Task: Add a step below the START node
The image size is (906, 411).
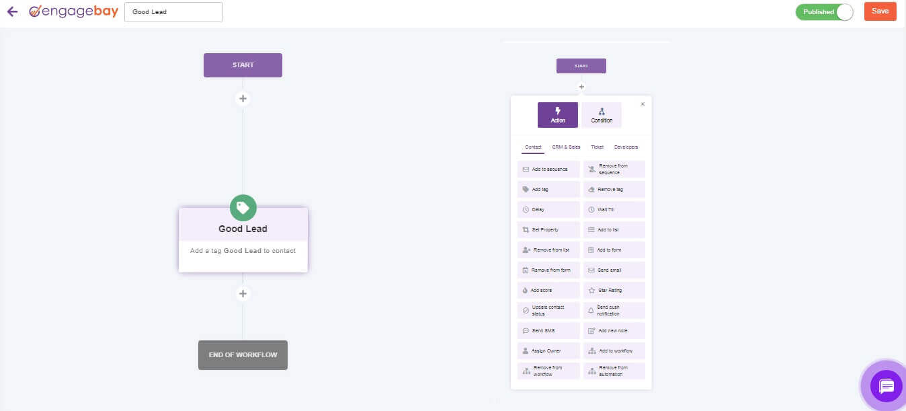Action: click(243, 99)
